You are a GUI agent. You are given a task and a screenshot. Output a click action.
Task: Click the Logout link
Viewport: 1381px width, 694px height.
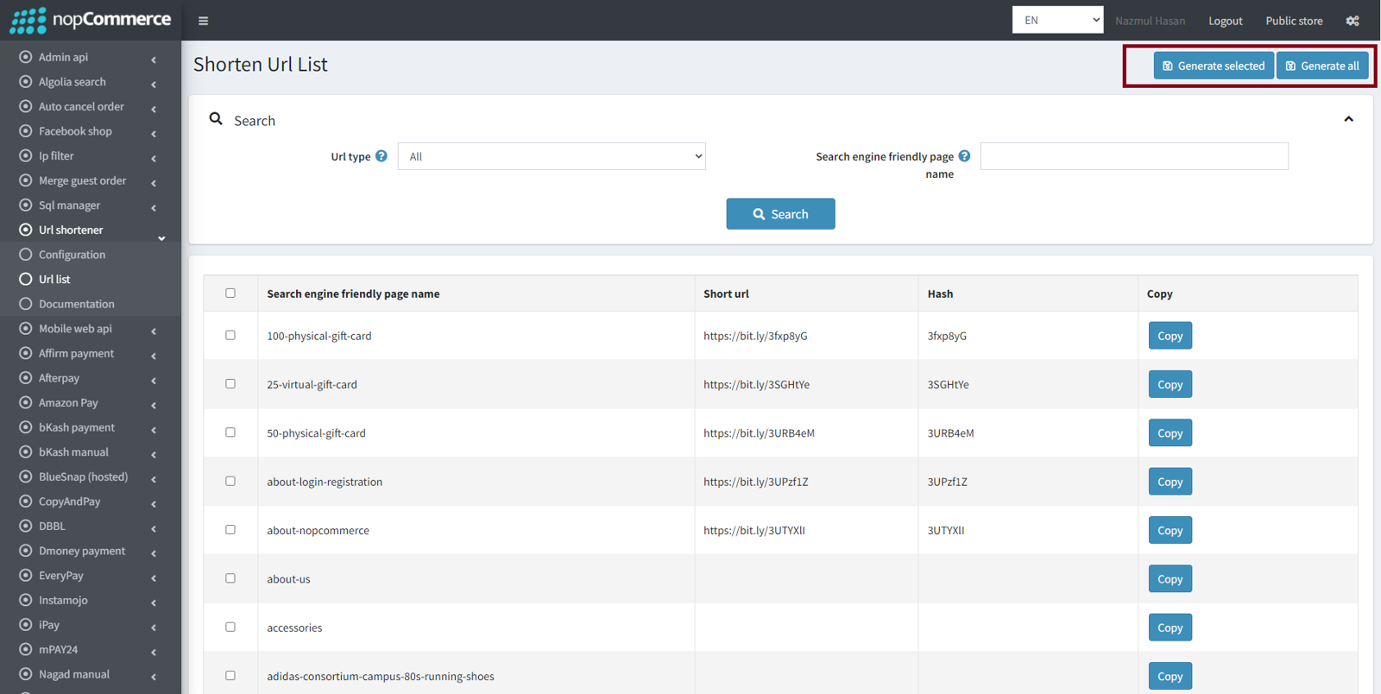point(1225,21)
